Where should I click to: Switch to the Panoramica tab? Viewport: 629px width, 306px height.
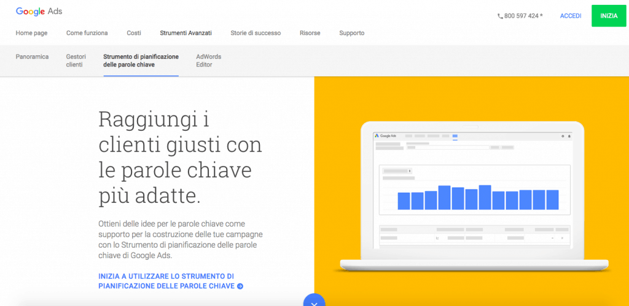[x=32, y=57]
